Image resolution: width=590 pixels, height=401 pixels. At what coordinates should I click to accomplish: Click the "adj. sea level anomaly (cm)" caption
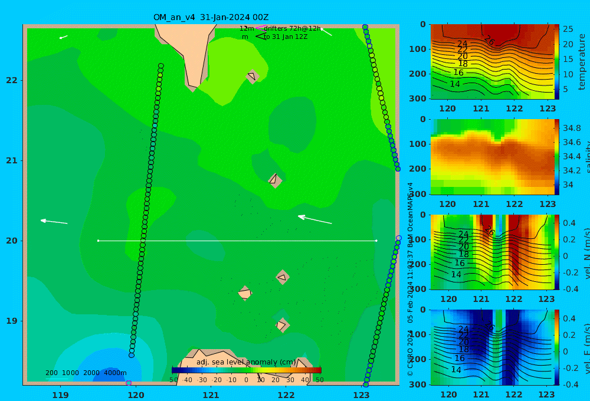(246, 362)
